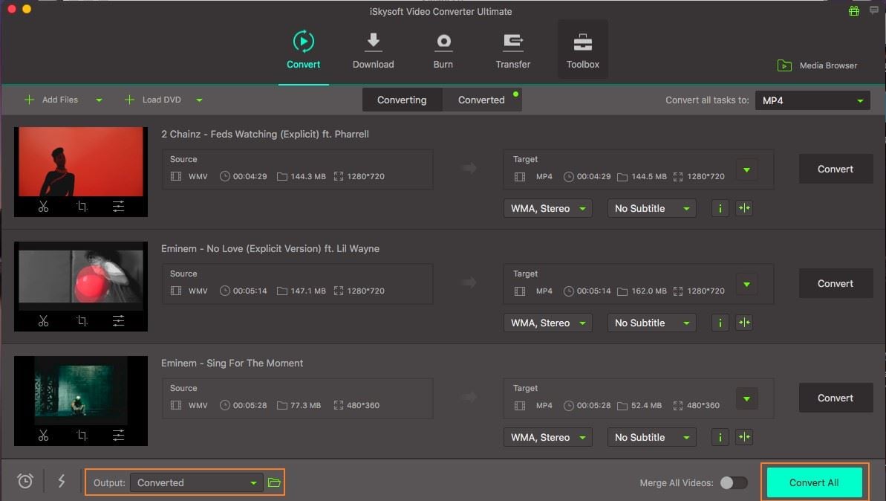
Task: Show info for No Love video
Action: [720, 323]
